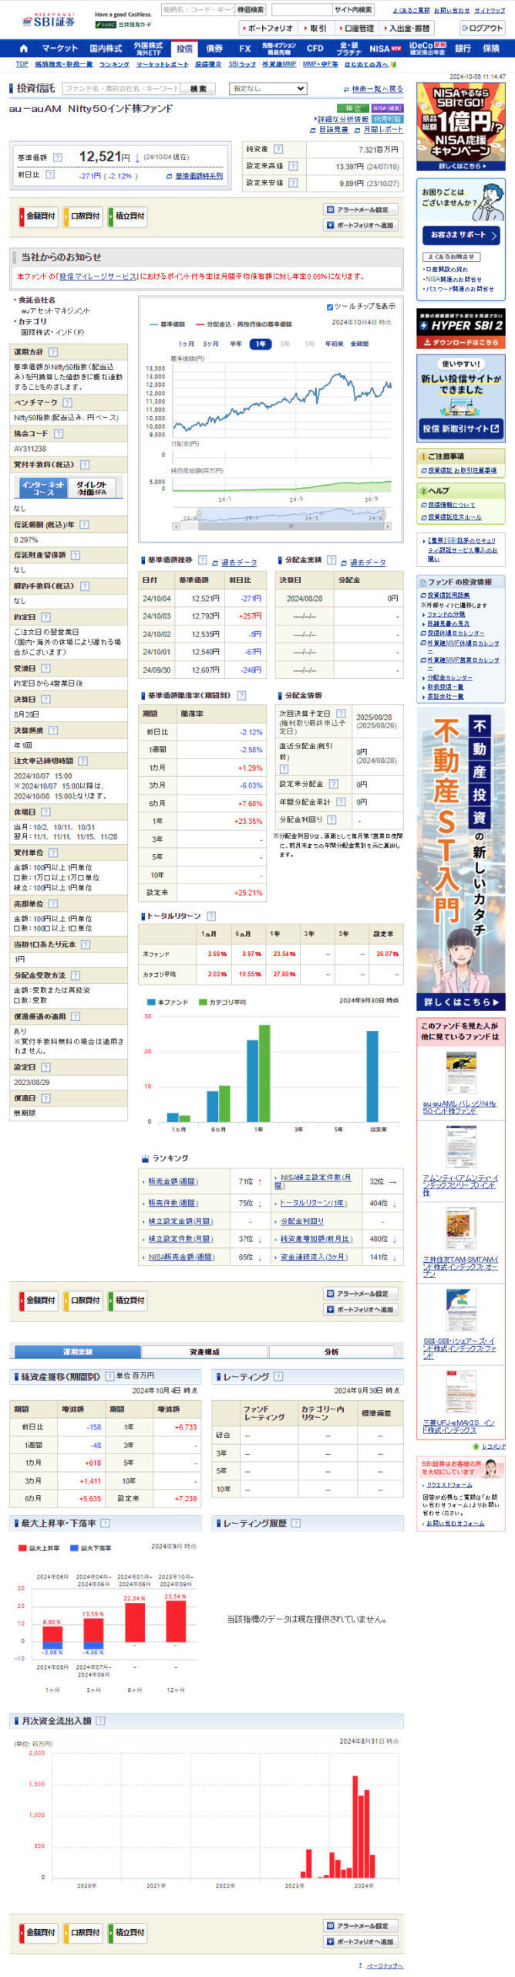Click help icon beside 信託報酬 (税込)/年
515x1977 pixels.
(x=84, y=524)
